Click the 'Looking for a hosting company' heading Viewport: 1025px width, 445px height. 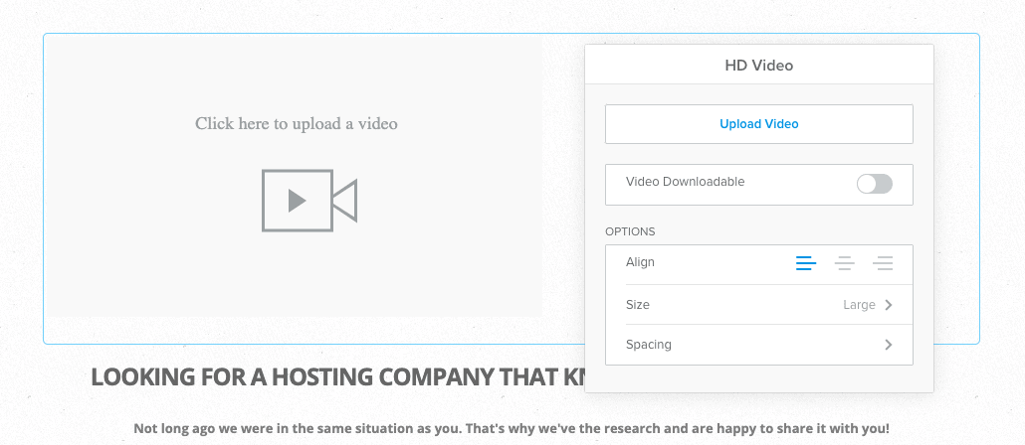click(x=337, y=377)
